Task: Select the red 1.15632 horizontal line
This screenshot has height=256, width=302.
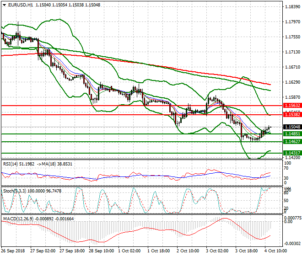Action: 142,106
